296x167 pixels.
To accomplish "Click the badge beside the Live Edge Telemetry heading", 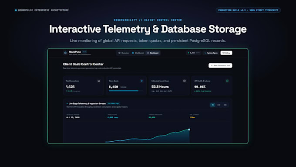I will 114,104.
